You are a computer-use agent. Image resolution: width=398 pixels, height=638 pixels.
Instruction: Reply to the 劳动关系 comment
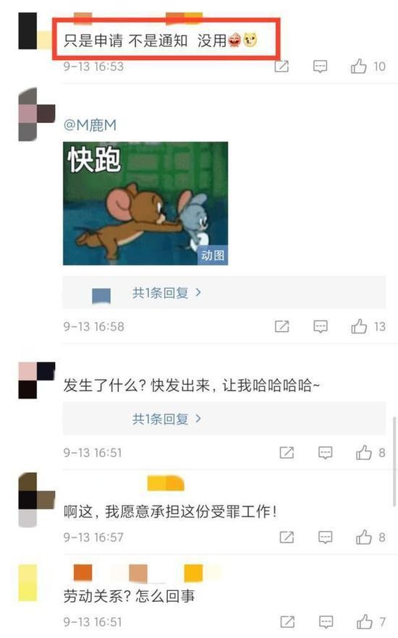click(x=326, y=622)
